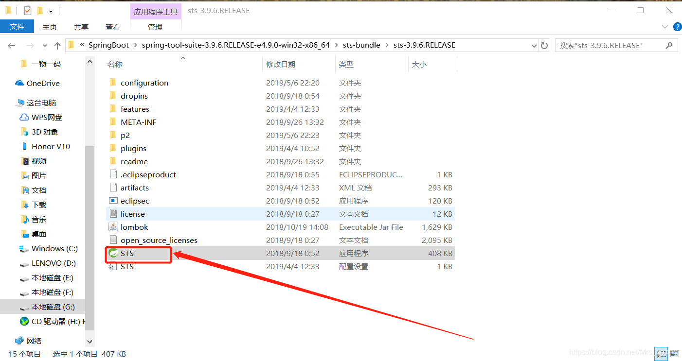Viewport: 682px width, 361px height.
Task: Switch to the 管理 ribbon tab
Action: point(155,27)
